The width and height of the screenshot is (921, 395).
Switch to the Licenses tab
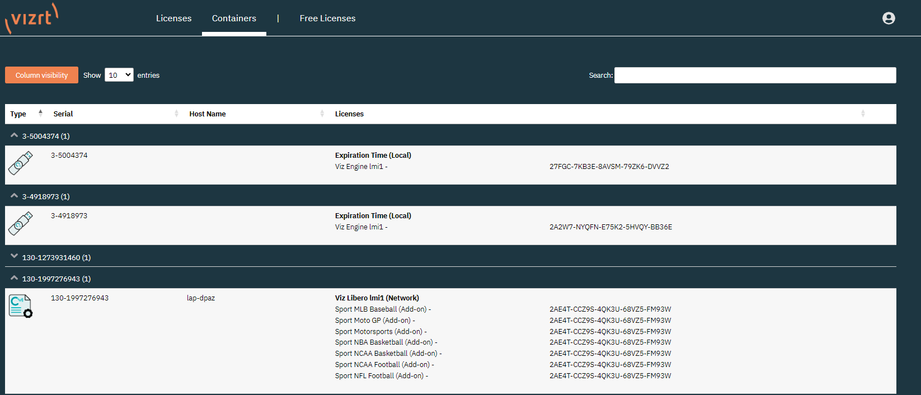pyautogui.click(x=173, y=18)
